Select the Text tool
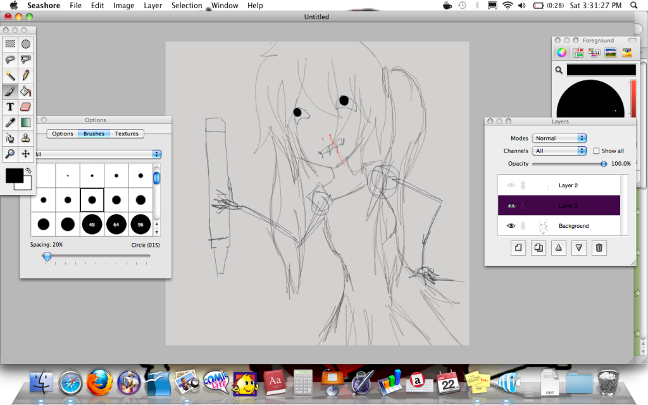The width and height of the screenshot is (648, 405). (x=10, y=107)
